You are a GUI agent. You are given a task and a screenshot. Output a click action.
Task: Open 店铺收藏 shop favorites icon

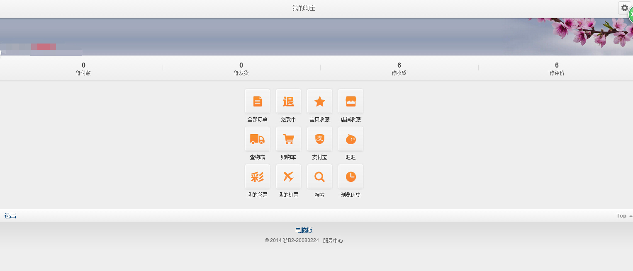pyautogui.click(x=351, y=101)
